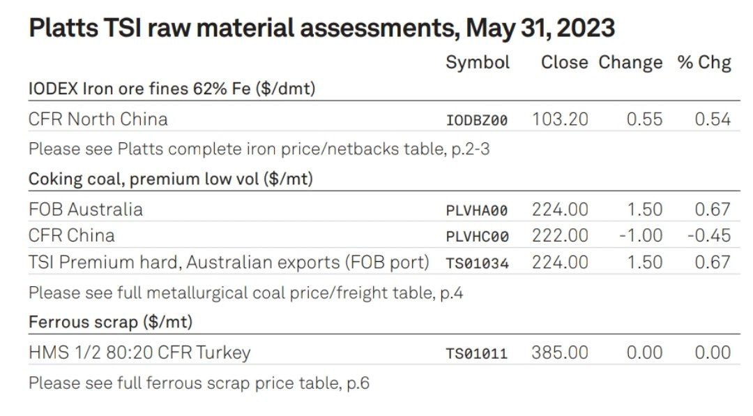Select the TS01034 symbol code
The height and width of the screenshot is (416, 753).
pyautogui.click(x=477, y=263)
